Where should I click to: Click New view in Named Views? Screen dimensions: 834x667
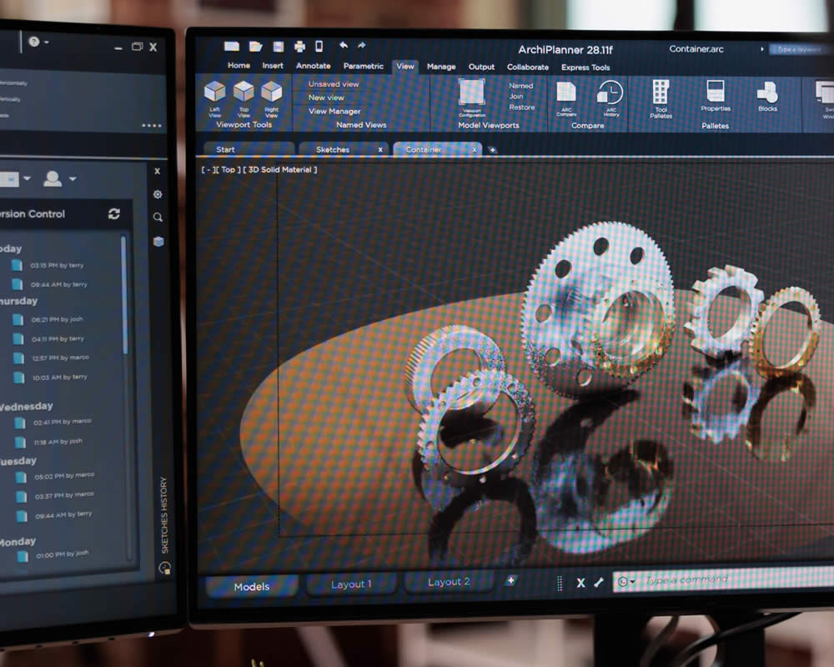326,98
